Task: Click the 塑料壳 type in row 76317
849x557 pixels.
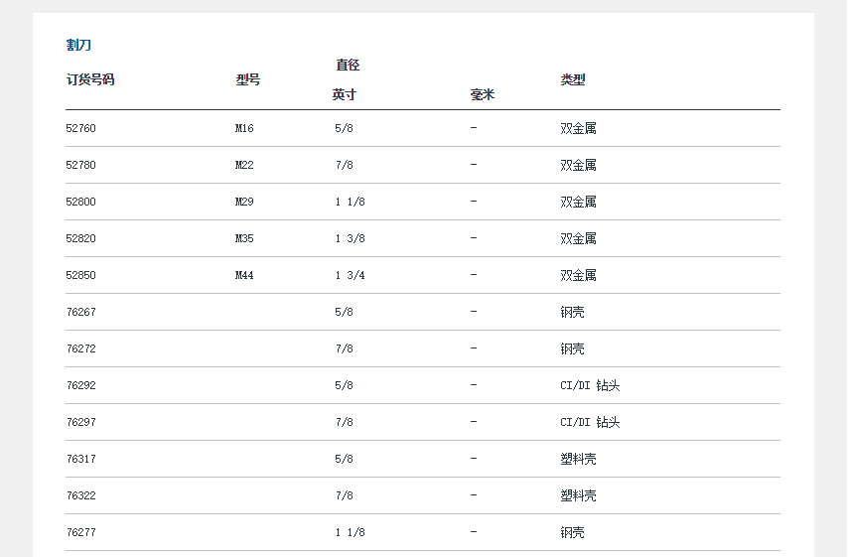Action: (578, 460)
